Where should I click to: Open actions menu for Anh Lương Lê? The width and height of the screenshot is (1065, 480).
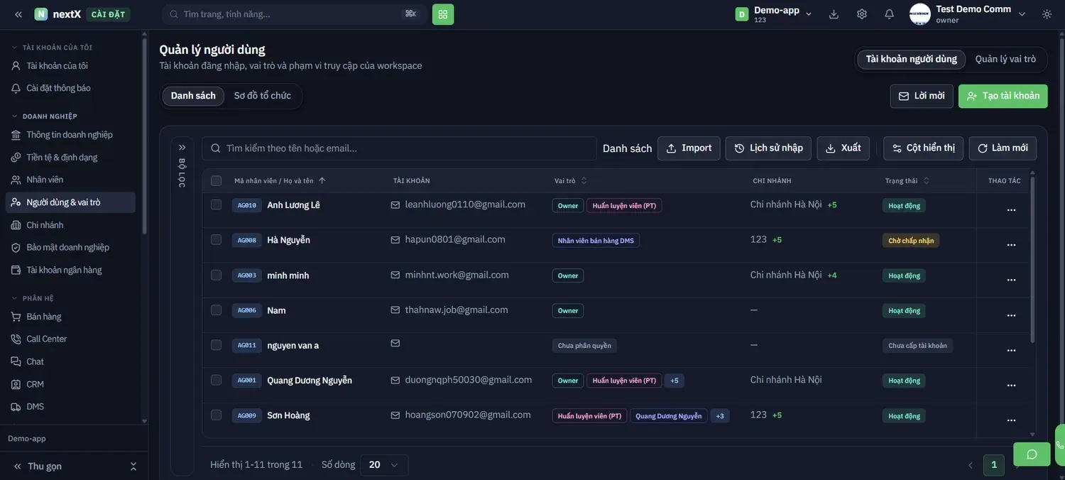[x=1011, y=209]
